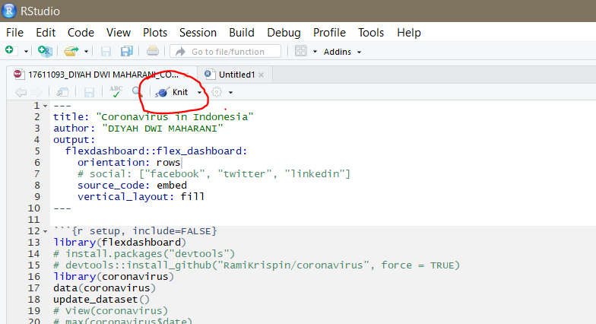This screenshot has width=596, height=324.
Task: Click the text "source_code: embed"
Action: [x=132, y=186]
